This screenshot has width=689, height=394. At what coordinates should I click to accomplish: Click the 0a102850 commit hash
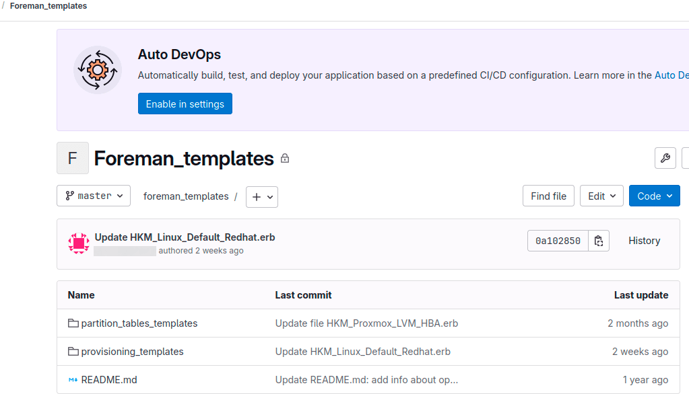(558, 241)
